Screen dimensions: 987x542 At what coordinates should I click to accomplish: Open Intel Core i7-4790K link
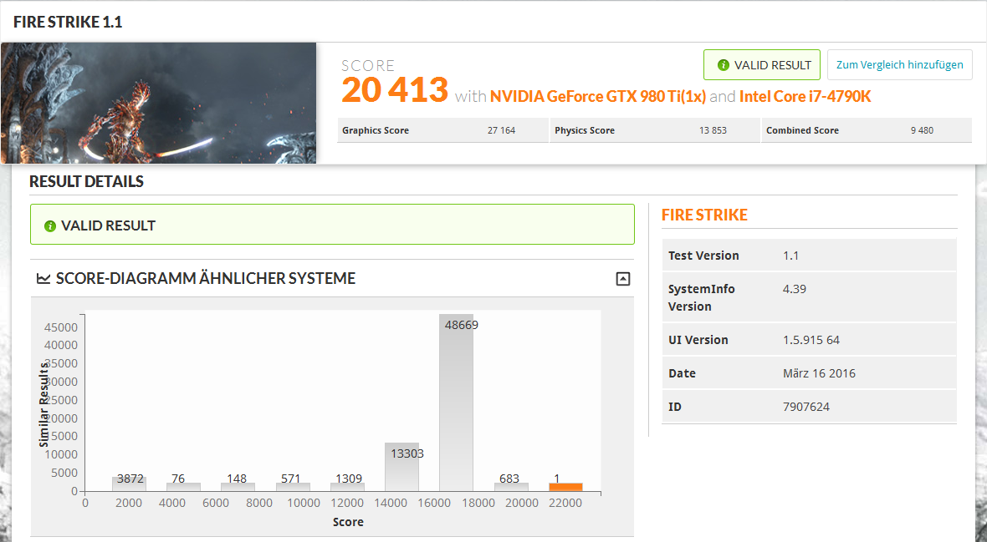point(805,96)
